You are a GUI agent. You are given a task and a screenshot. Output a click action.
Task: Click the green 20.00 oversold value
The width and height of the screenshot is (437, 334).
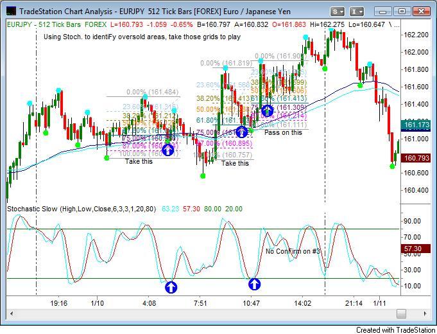pyautogui.click(x=234, y=209)
